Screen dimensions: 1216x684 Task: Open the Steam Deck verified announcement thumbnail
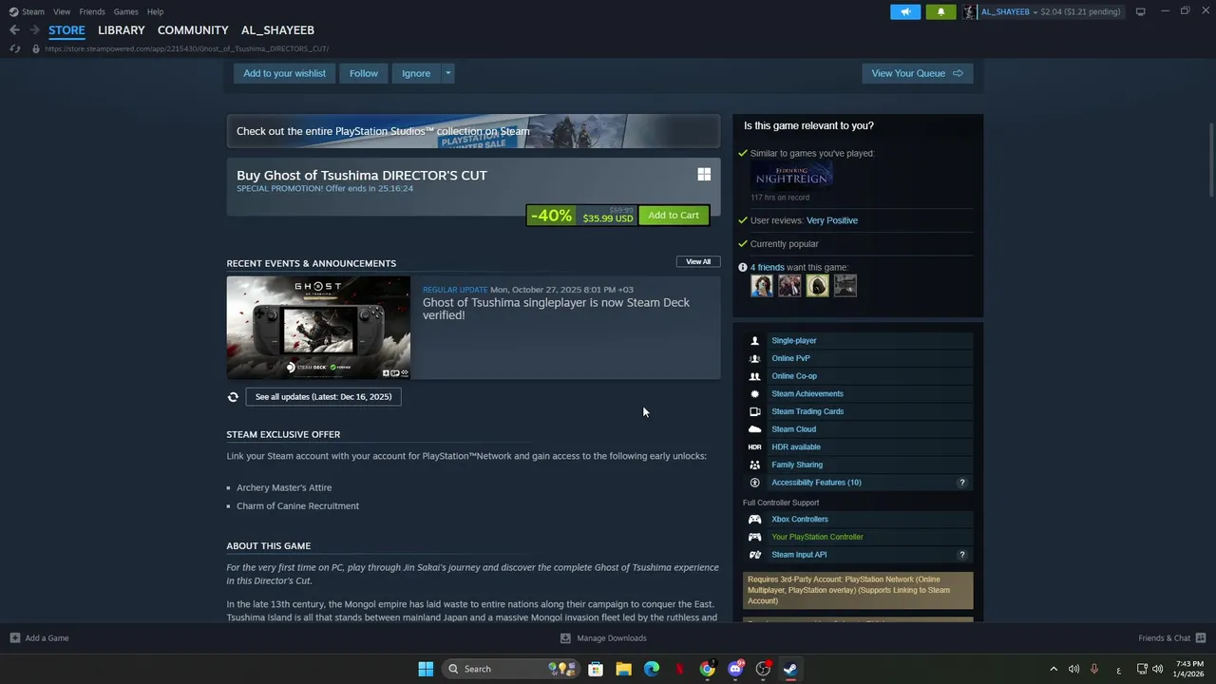[x=318, y=328]
